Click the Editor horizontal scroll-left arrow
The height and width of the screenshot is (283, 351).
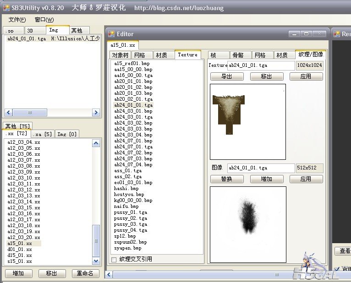[109, 274]
